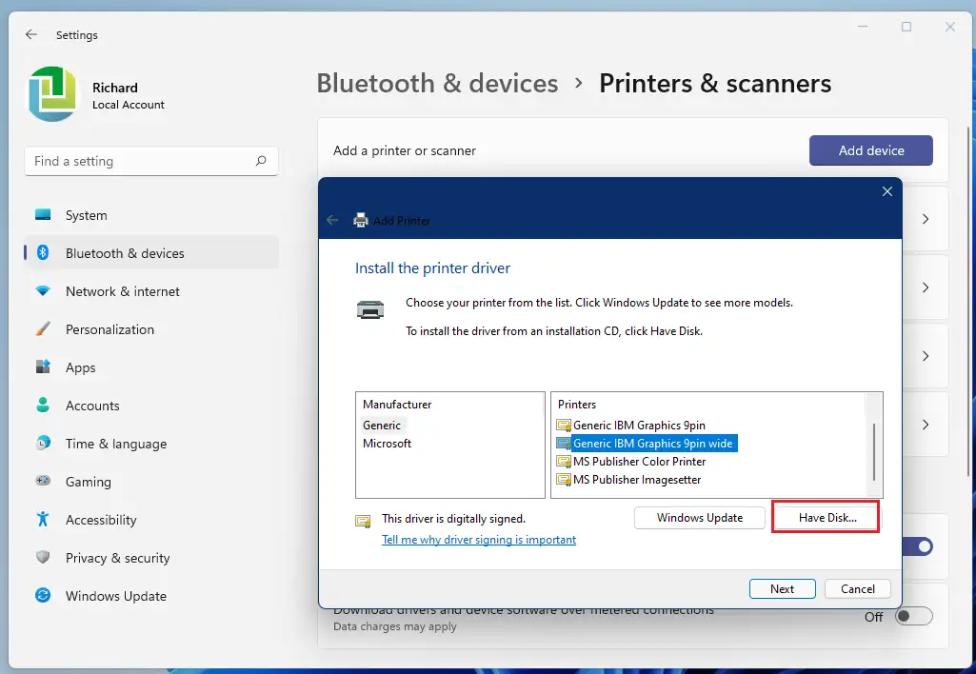This screenshot has width=976, height=674.
Task: Close the Add Printer dialog
Action: 887,191
